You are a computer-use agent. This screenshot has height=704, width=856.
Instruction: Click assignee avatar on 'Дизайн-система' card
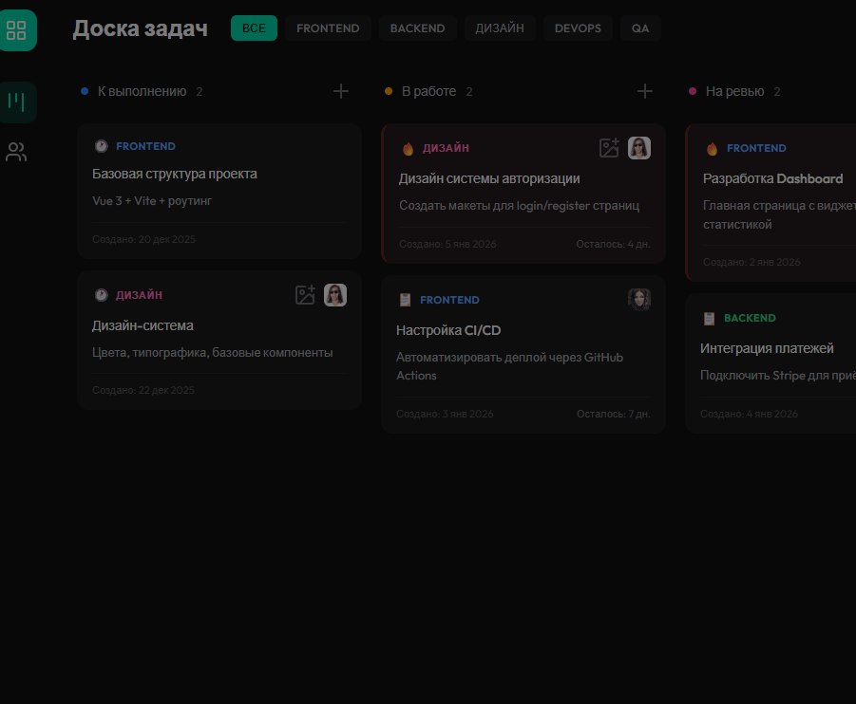(335, 295)
